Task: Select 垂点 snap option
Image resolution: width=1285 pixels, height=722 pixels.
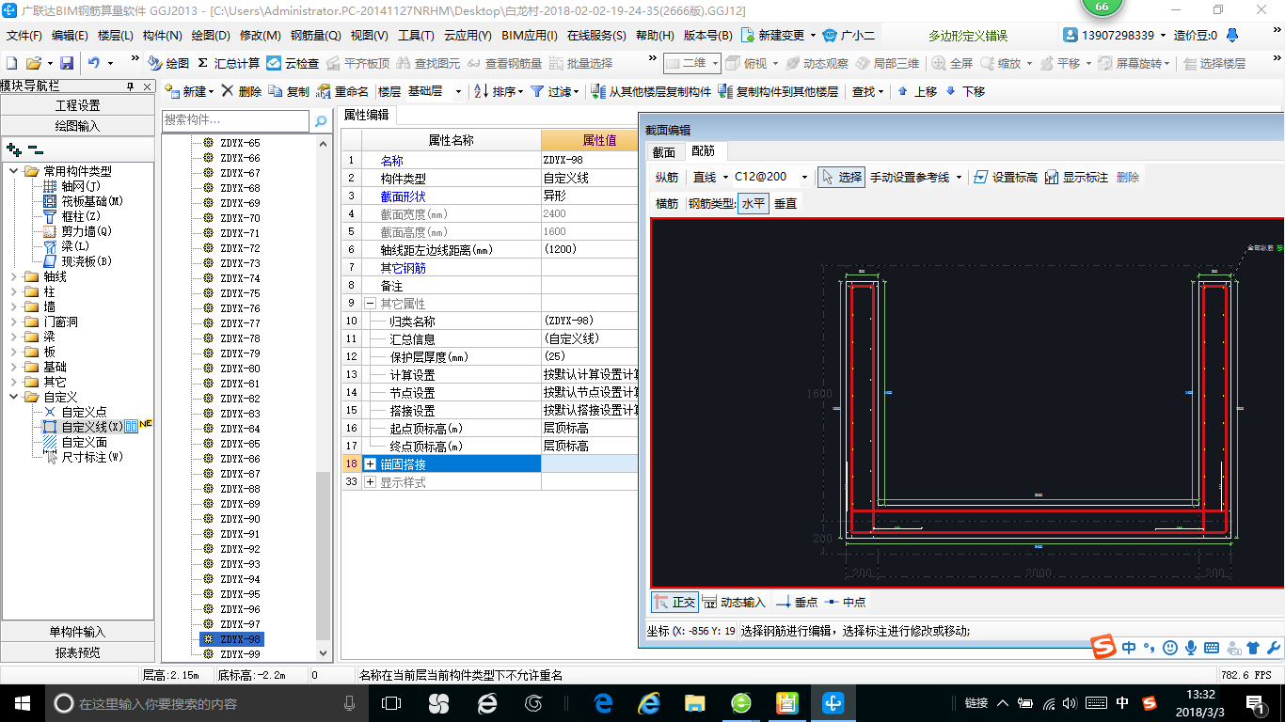Action: tap(796, 602)
